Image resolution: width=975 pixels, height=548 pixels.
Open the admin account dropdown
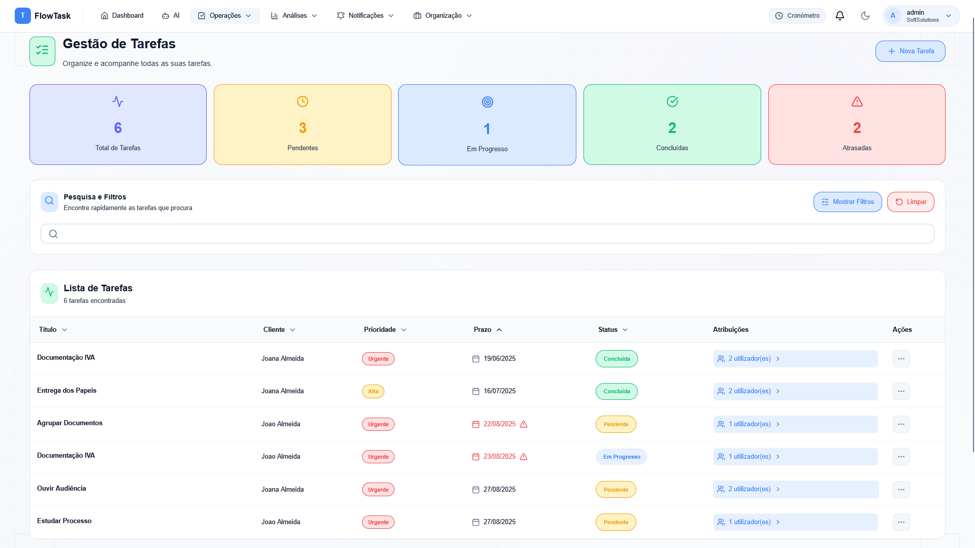[x=921, y=16]
